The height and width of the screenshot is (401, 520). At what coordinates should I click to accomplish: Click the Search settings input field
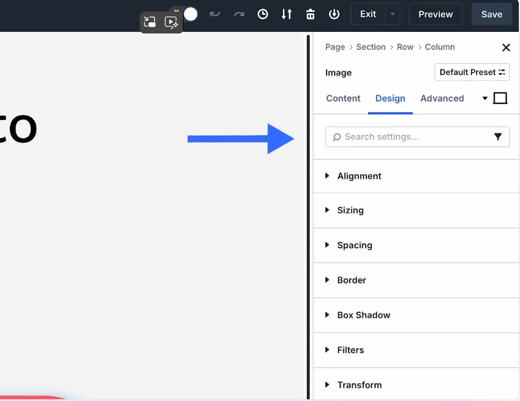tap(410, 137)
